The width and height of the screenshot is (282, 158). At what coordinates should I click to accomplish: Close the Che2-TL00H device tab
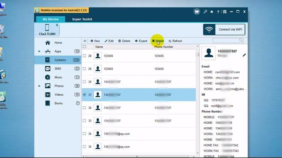point(57,25)
